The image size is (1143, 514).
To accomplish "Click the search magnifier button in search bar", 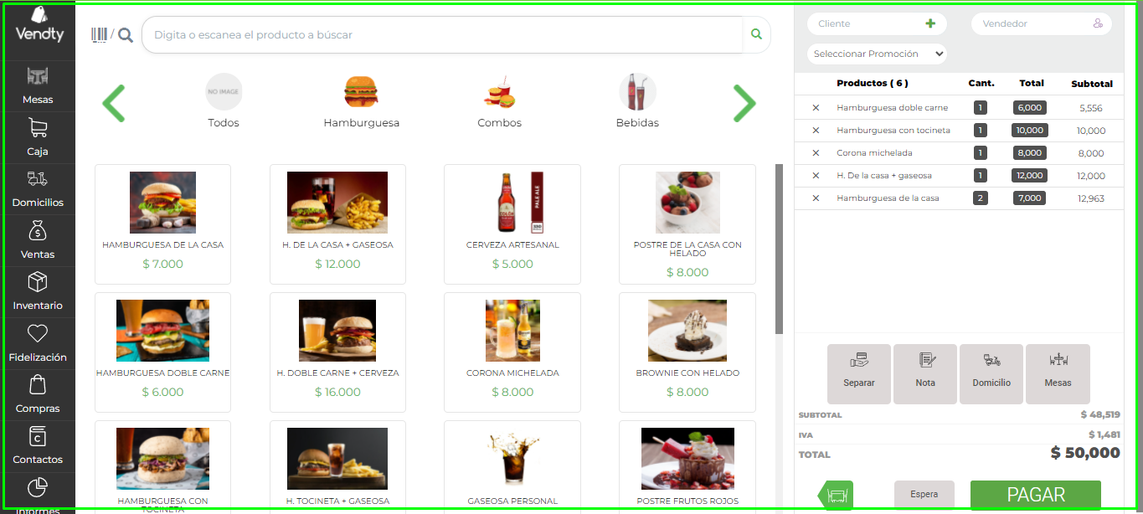I will [x=757, y=34].
